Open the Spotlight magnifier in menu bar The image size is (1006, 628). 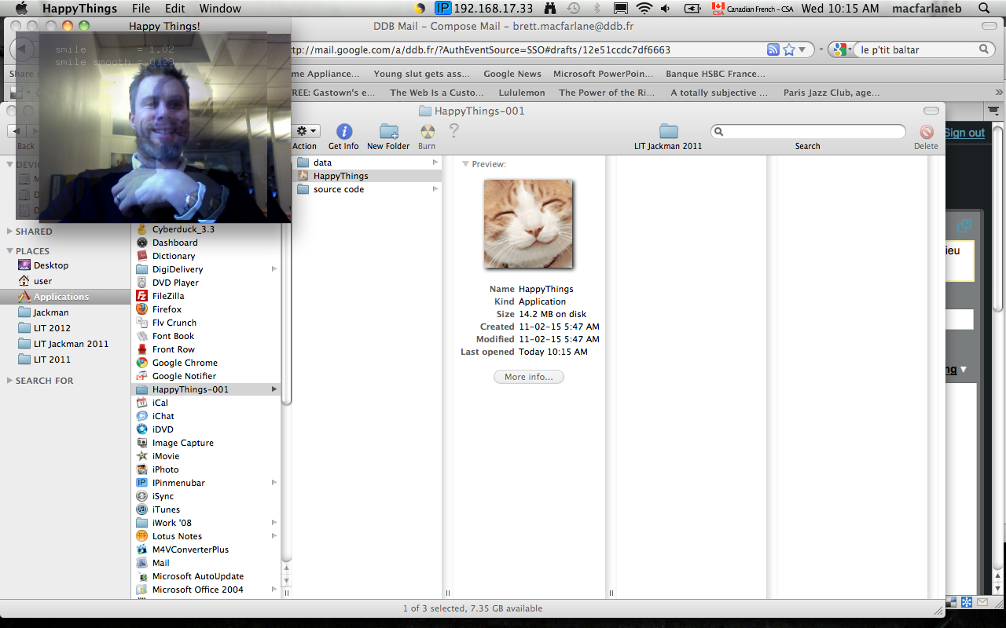pyautogui.click(x=984, y=9)
